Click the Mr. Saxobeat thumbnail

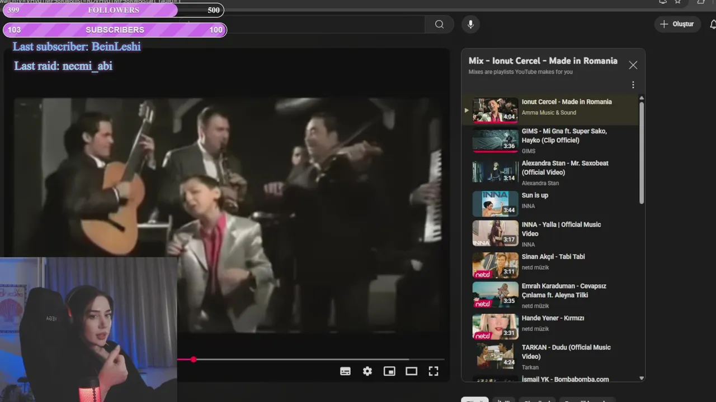[x=495, y=173]
